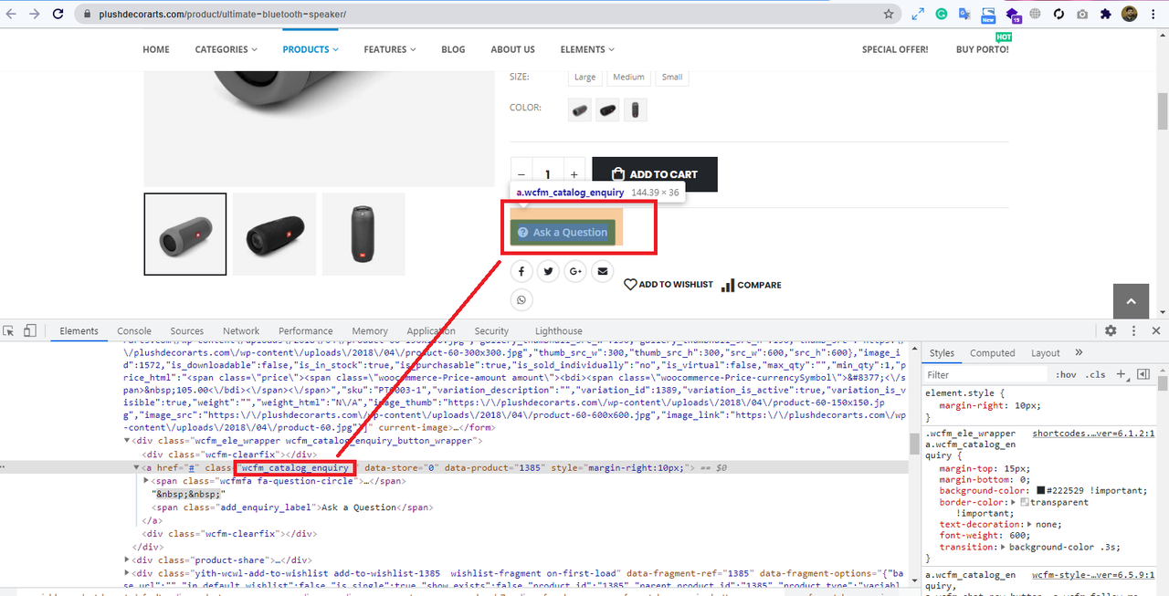
Task: Reload the page
Action: click(x=58, y=15)
